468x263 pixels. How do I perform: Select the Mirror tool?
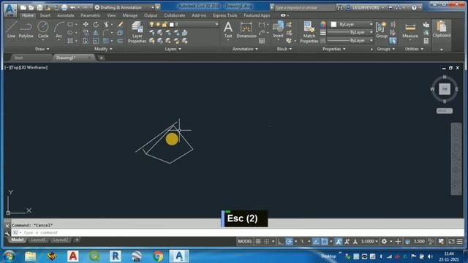pyautogui.click(x=96, y=33)
